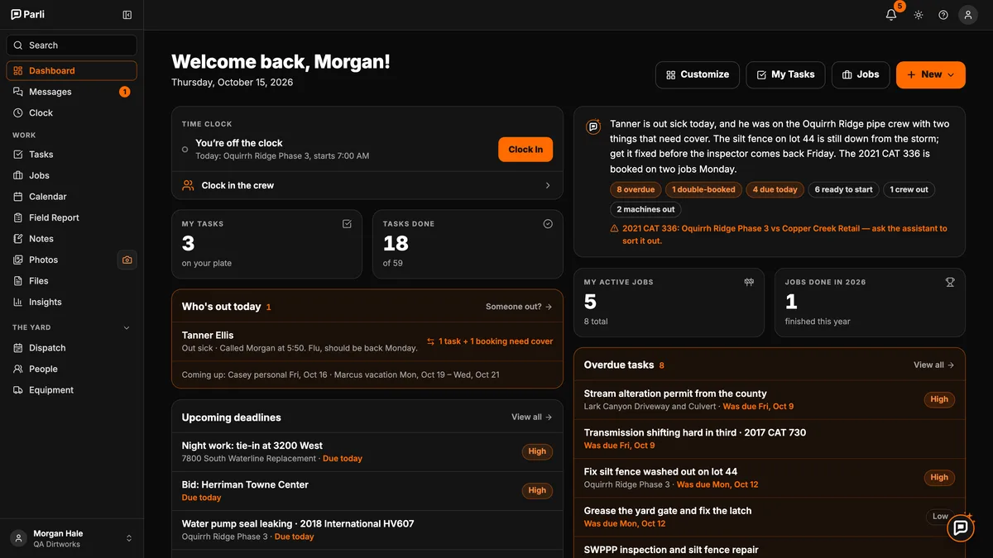The image size is (993, 558).
Task: Select the 1 double-booked chip
Action: point(703,189)
